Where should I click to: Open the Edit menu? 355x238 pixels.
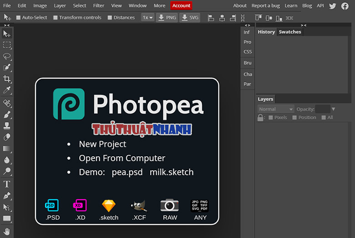(x=22, y=5)
